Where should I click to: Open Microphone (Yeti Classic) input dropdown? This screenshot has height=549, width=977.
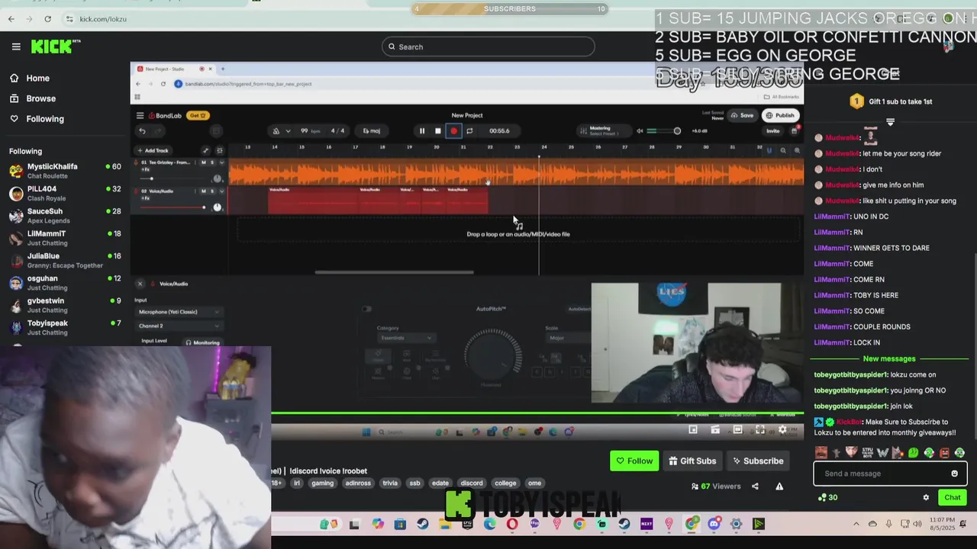[179, 312]
